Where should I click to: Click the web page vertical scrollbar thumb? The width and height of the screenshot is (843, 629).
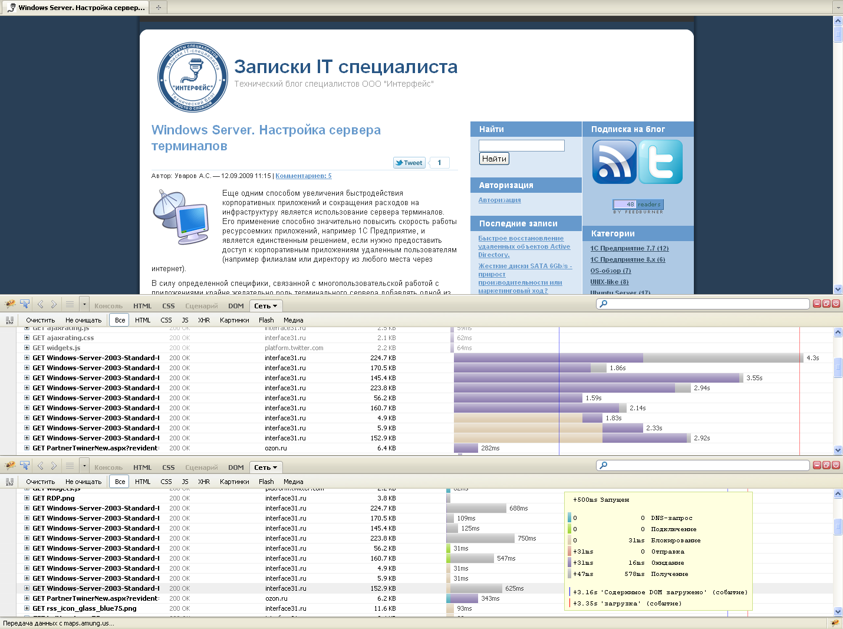click(838, 34)
